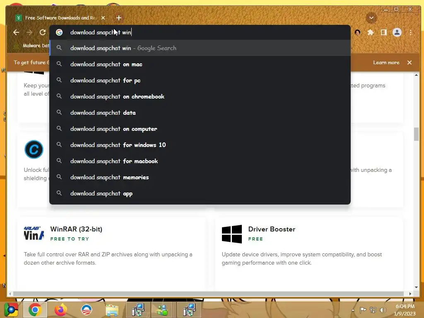Show hidden system tray icons arrow
This screenshot has width=424, height=318.
[x=353, y=310]
